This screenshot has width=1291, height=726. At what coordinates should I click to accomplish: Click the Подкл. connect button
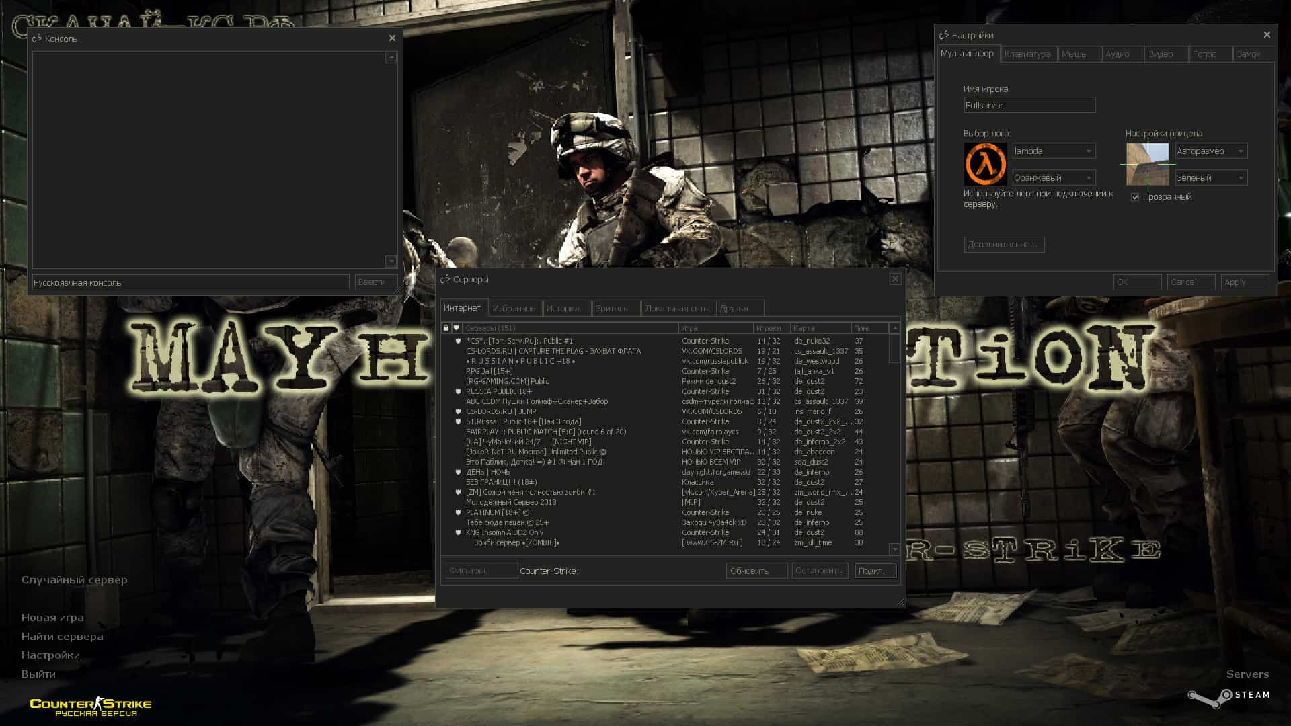[x=876, y=571]
